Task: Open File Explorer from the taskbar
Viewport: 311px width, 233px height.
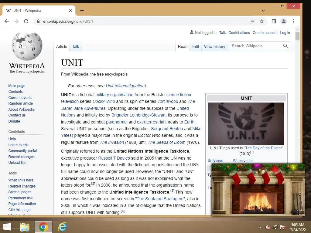Action: pos(25,227)
